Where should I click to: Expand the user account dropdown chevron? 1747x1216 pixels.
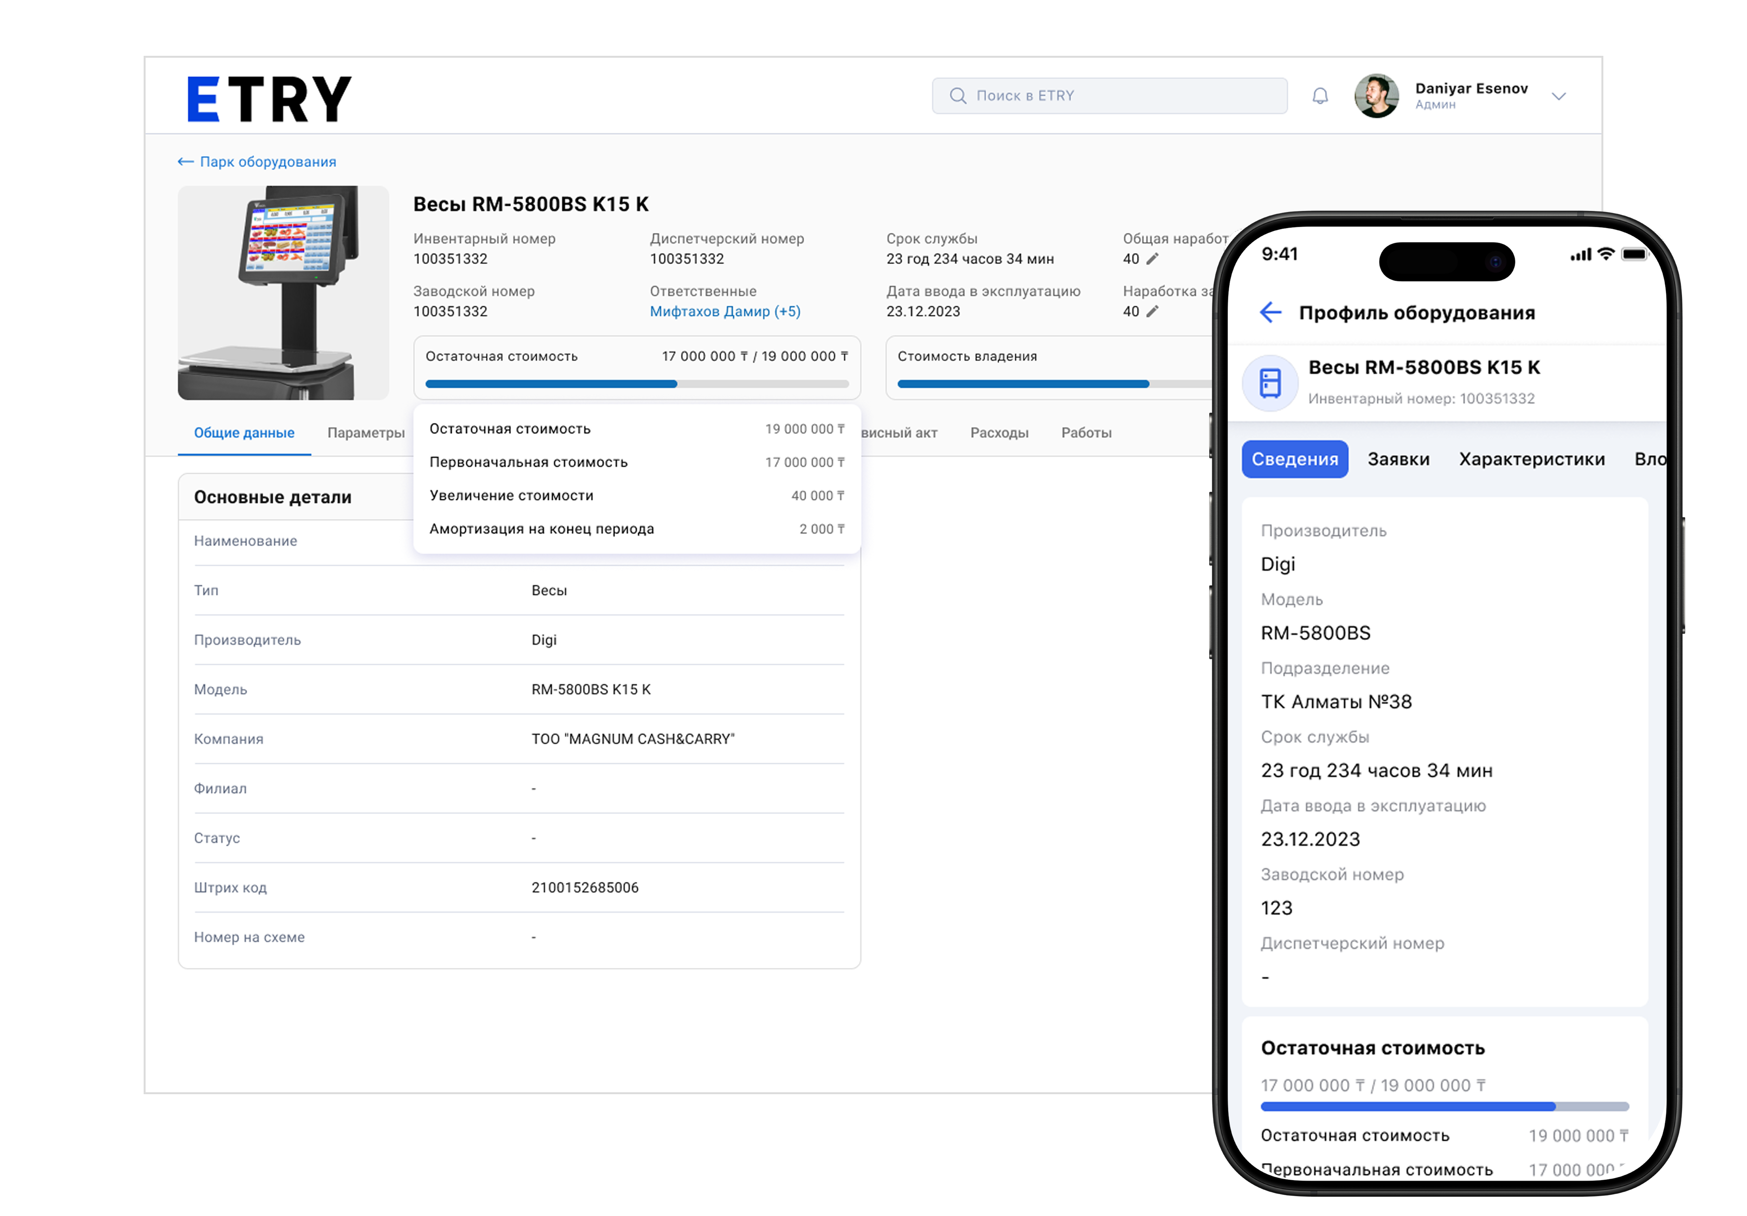pos(1558,97)
